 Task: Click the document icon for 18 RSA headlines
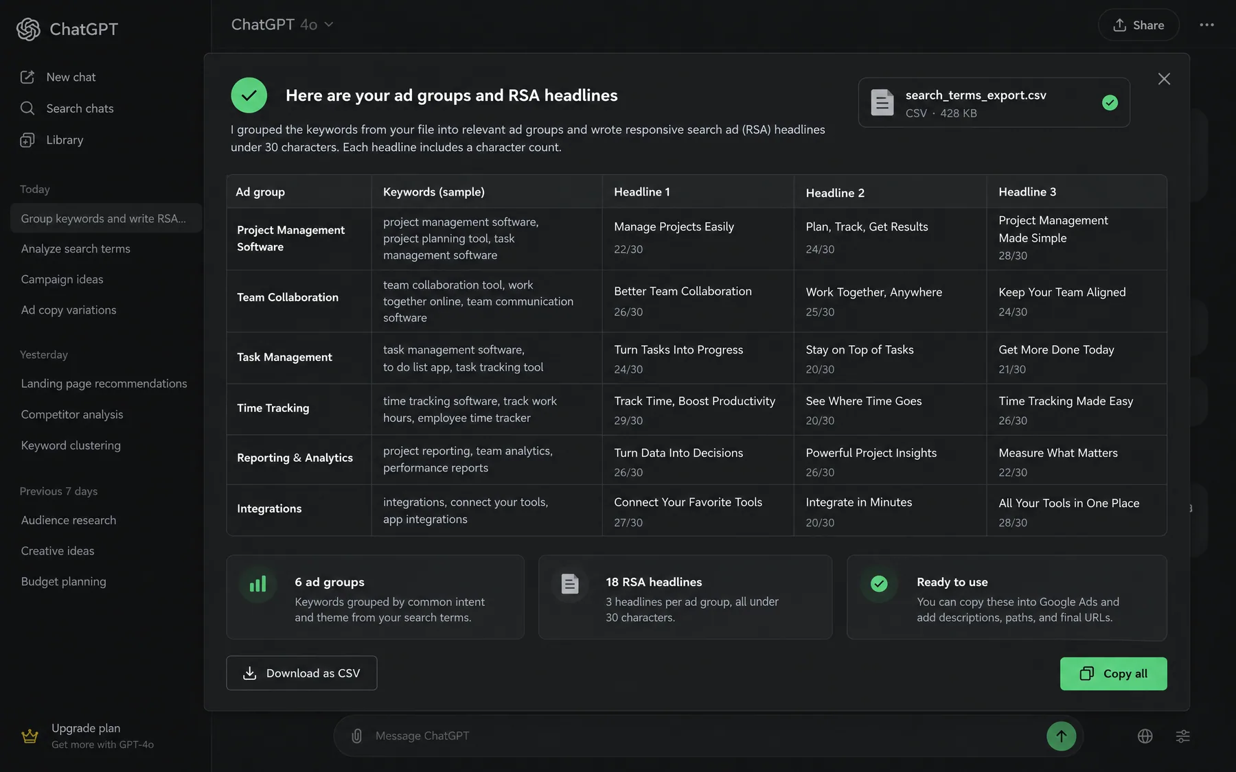click(570, 584)
